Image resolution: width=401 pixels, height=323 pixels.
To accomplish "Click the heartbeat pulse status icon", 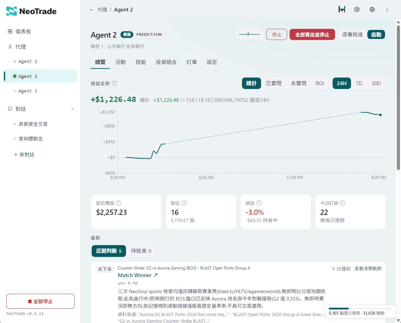I will pos(249,34).
